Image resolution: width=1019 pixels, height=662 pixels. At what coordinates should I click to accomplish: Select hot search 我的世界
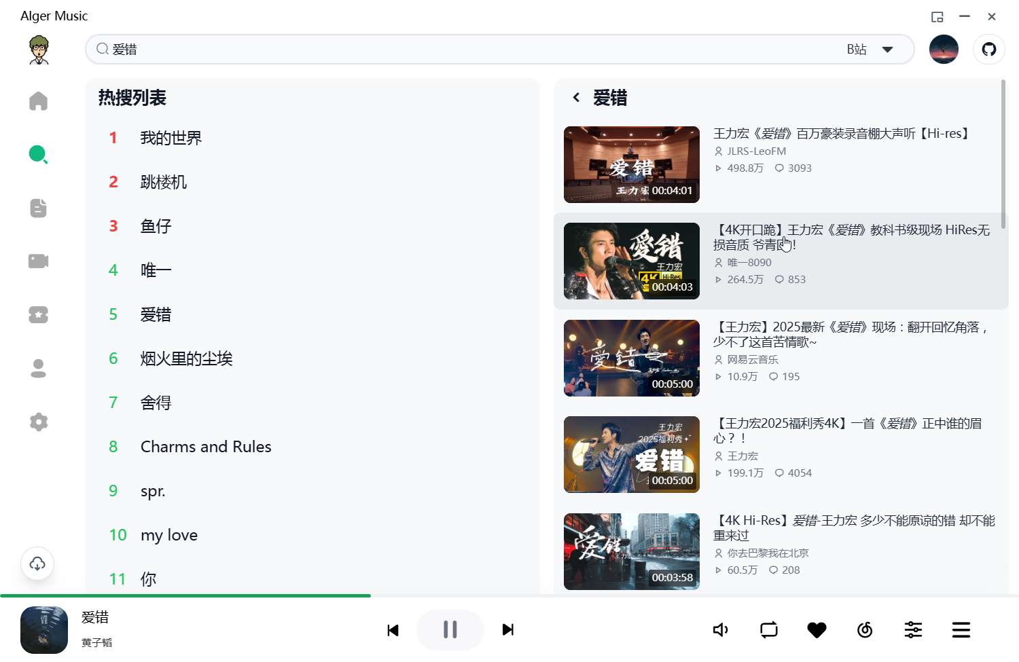[x=171, y=139]
